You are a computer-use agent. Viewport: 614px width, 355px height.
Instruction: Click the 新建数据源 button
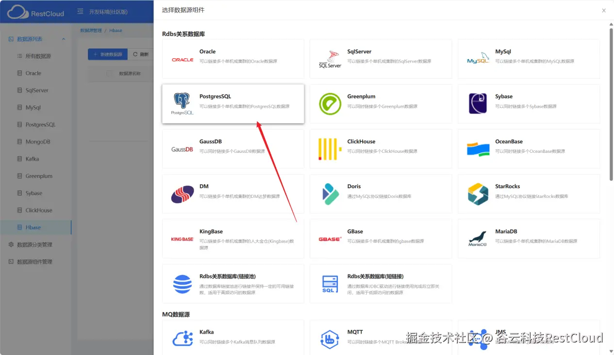point(108,54)
